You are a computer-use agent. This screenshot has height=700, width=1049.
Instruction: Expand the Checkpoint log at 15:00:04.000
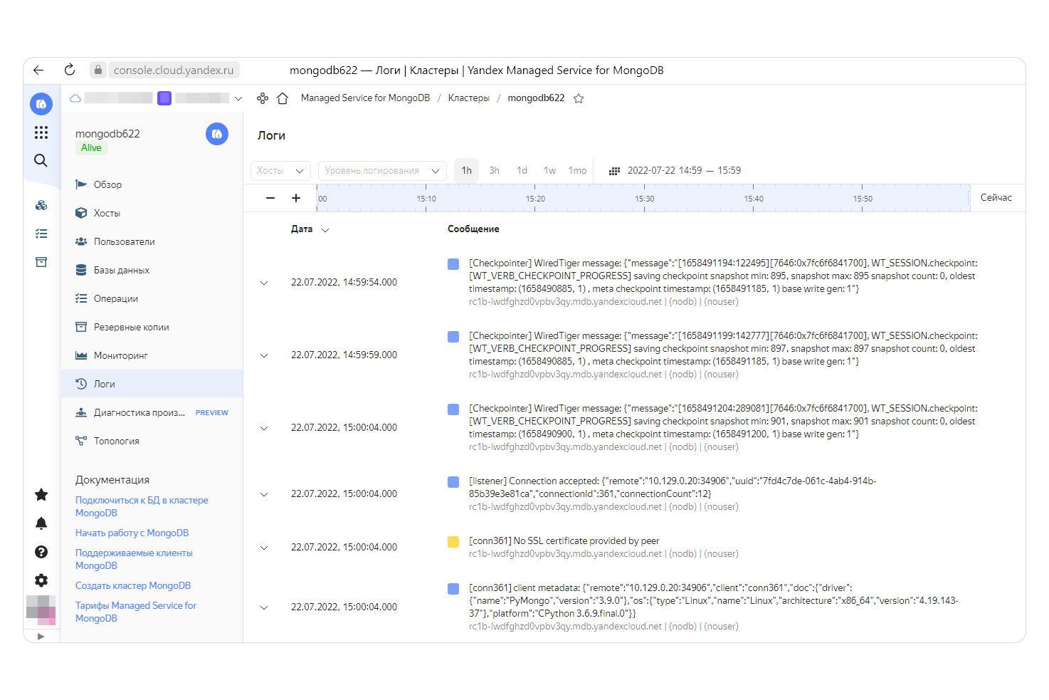[x=264, y=428]
